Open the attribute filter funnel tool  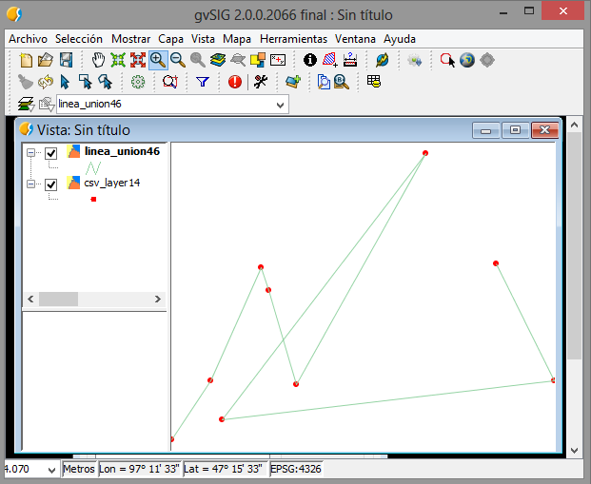click(x=203, y=83)
